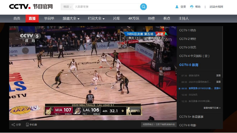
Task: Select channel CCTV-1 综合
Action: (188, 30)
